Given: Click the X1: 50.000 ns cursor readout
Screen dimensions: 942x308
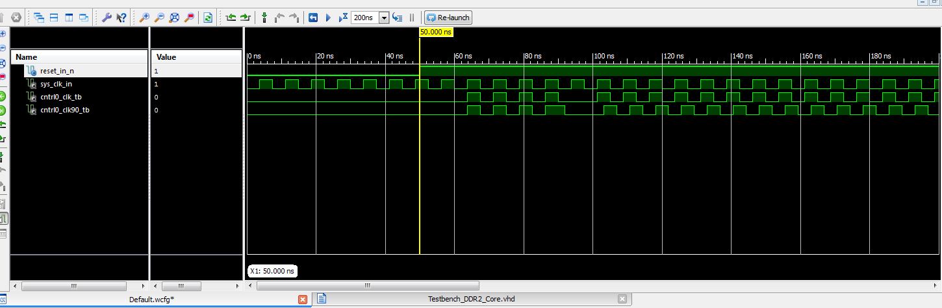Looking at the screenshot, I should [272, 270].
